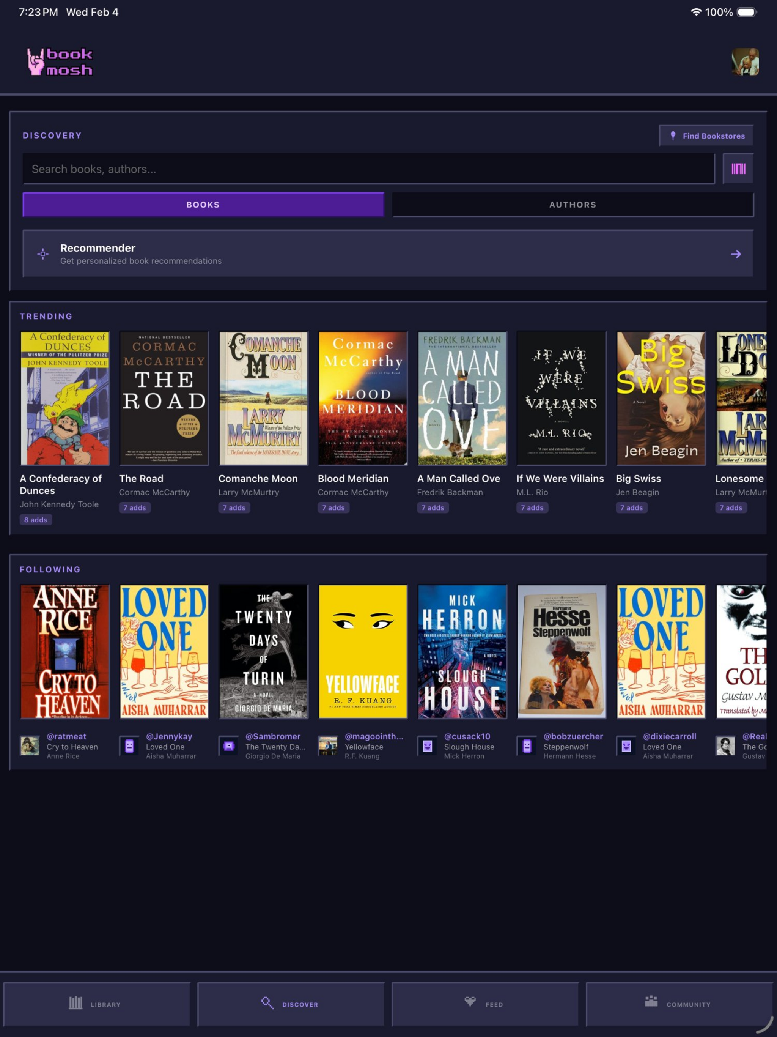Focus the Search books, authors field
Viewport: 777px width, 1037px height.
click(x=368, y=169)
